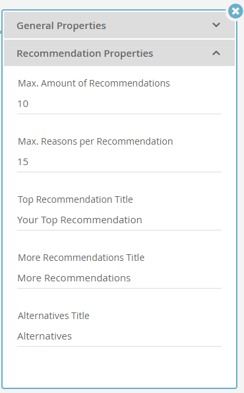Click the gray bar beside the Recommendation Properties title
This screenshot has width=244, height=393.
183,54
